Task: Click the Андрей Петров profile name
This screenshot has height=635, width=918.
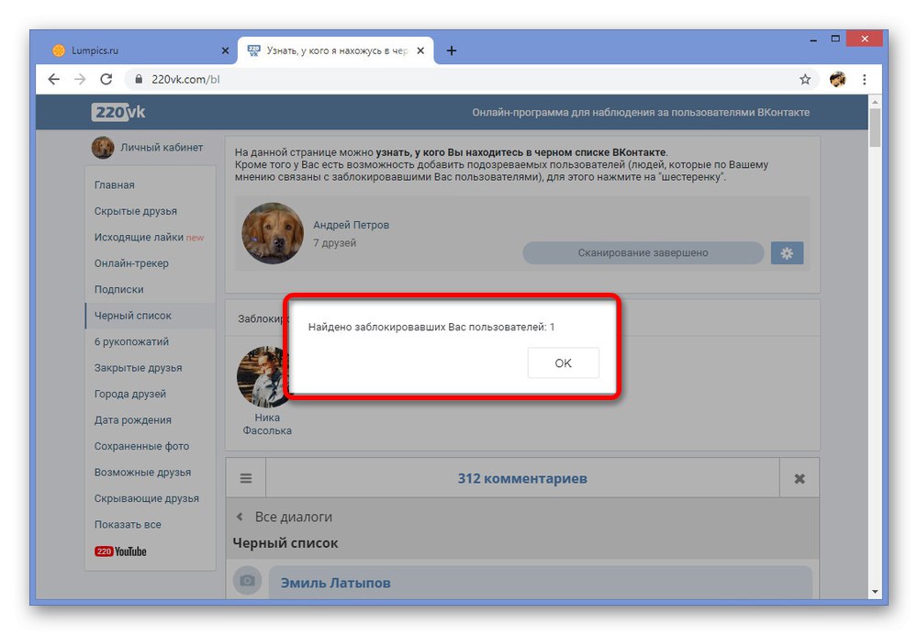Action: click(x=351, y=225)
